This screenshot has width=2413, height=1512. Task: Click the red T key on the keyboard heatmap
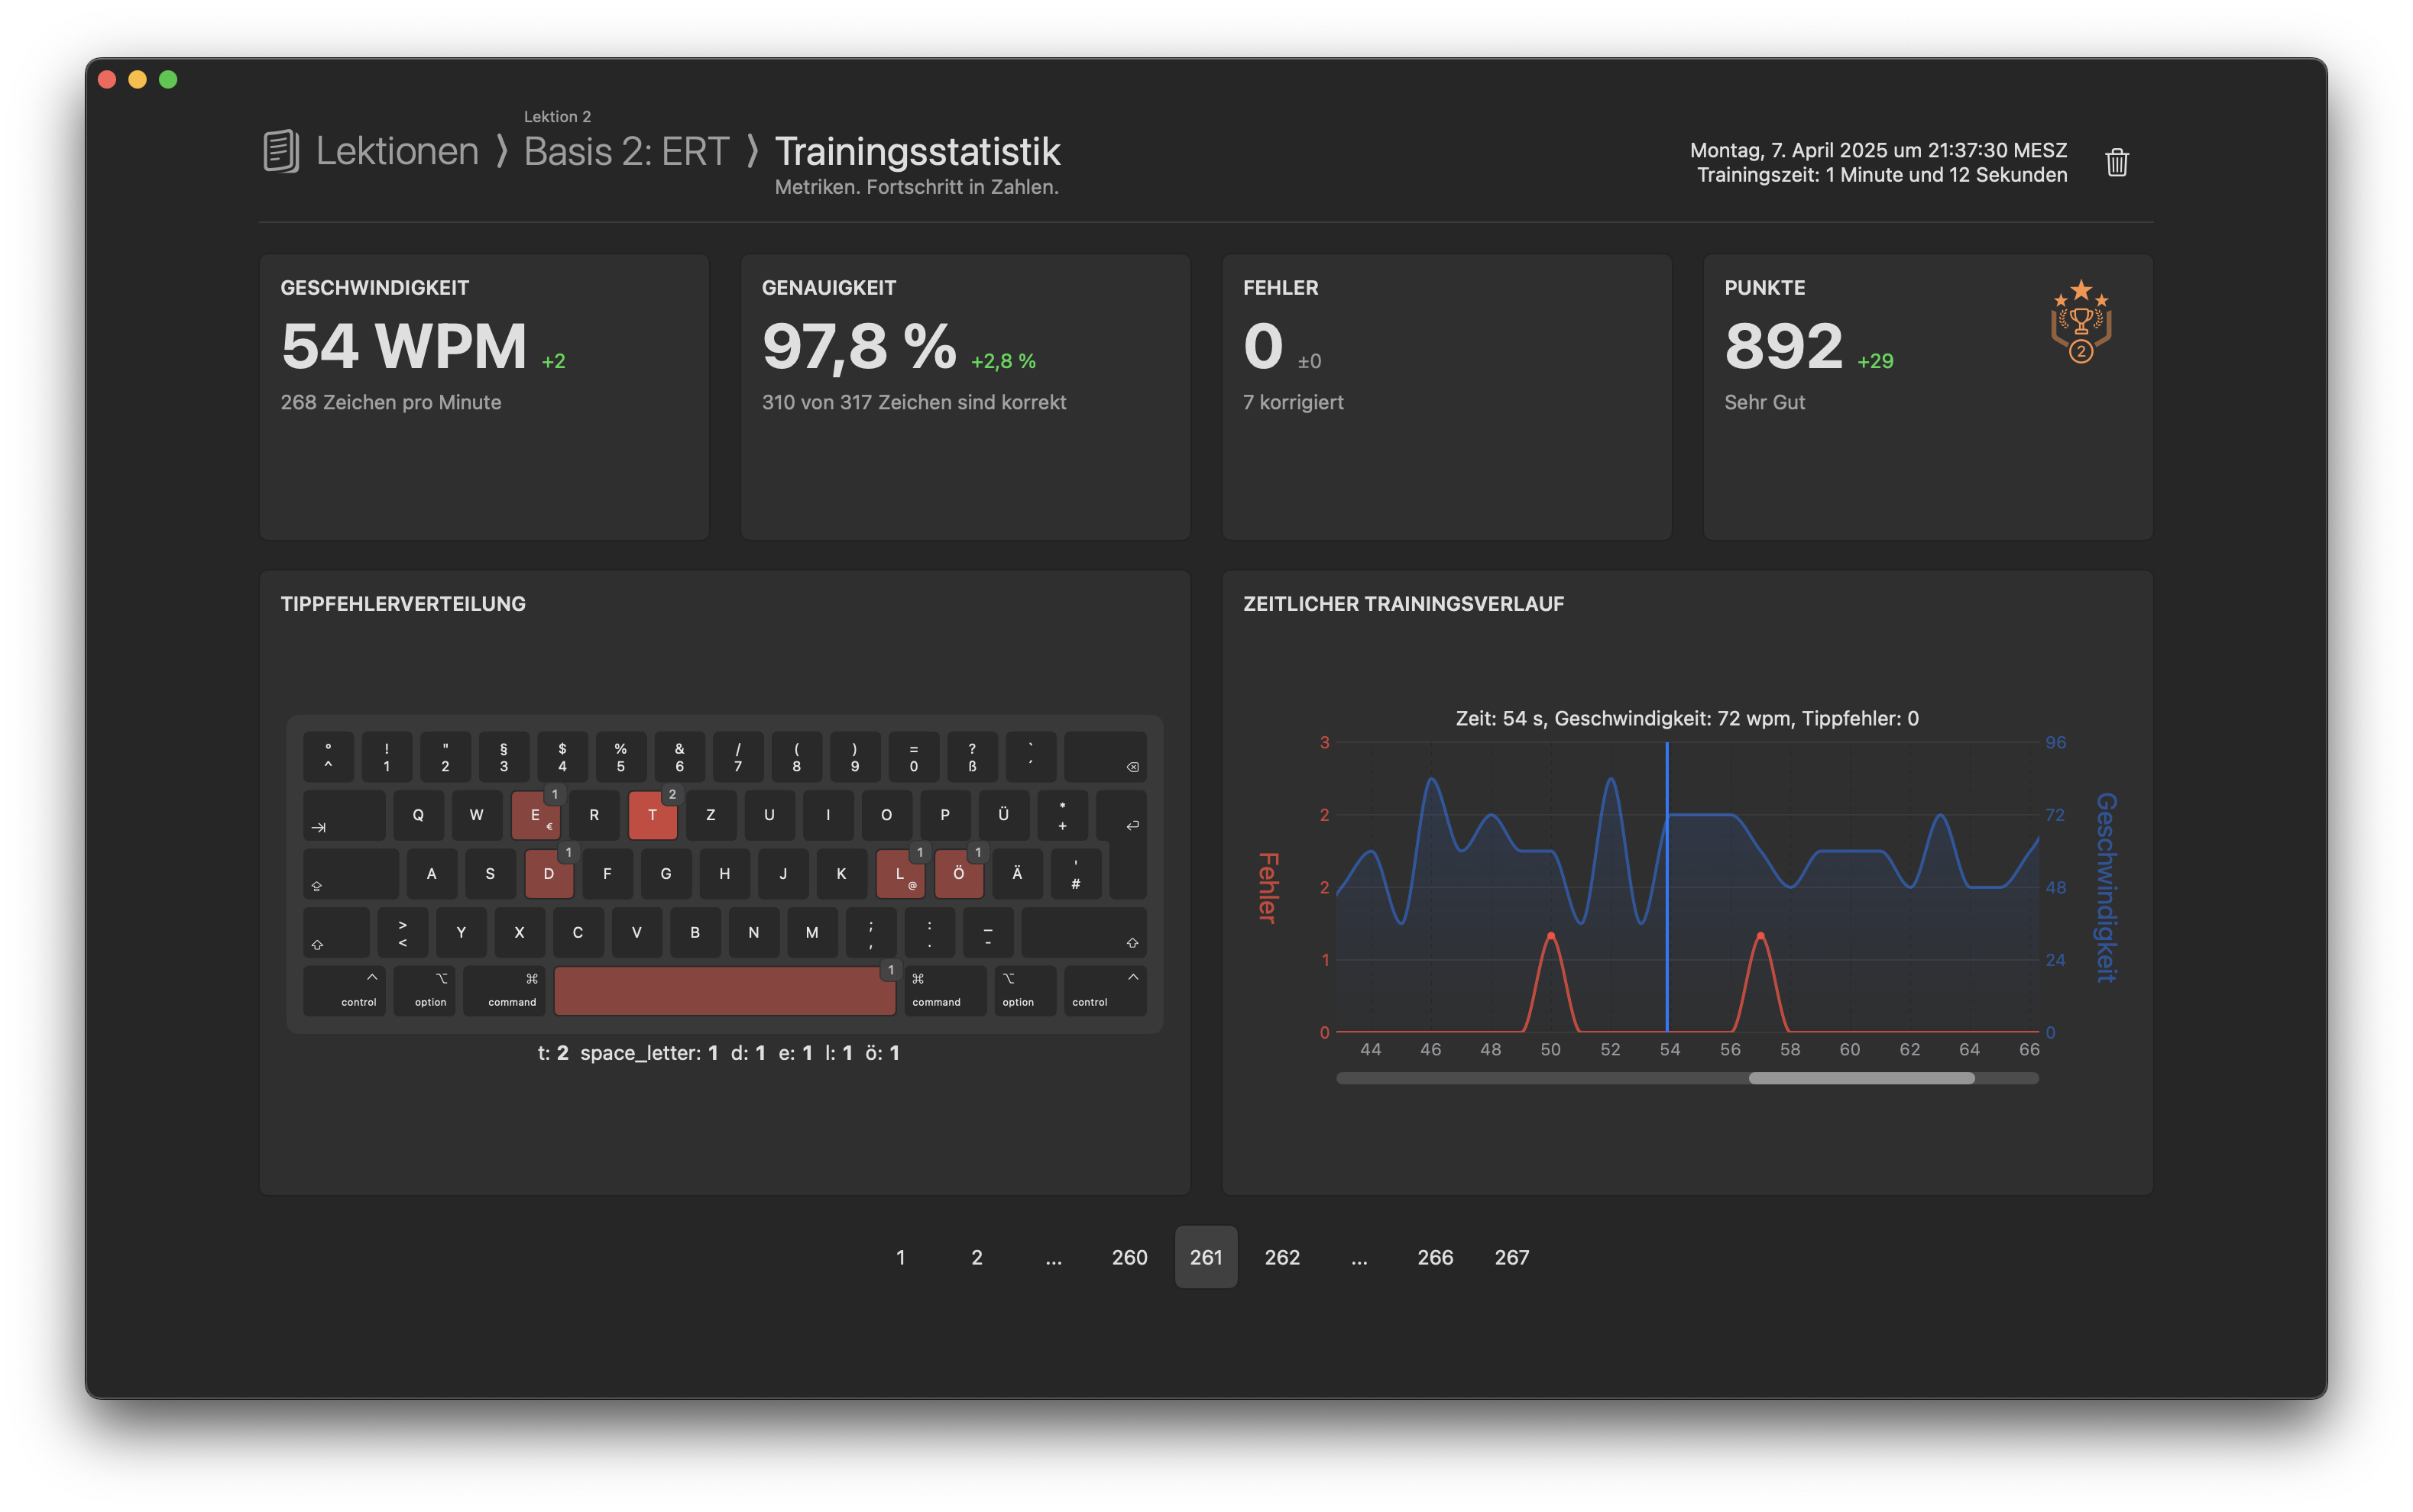(x=653, y=815)
